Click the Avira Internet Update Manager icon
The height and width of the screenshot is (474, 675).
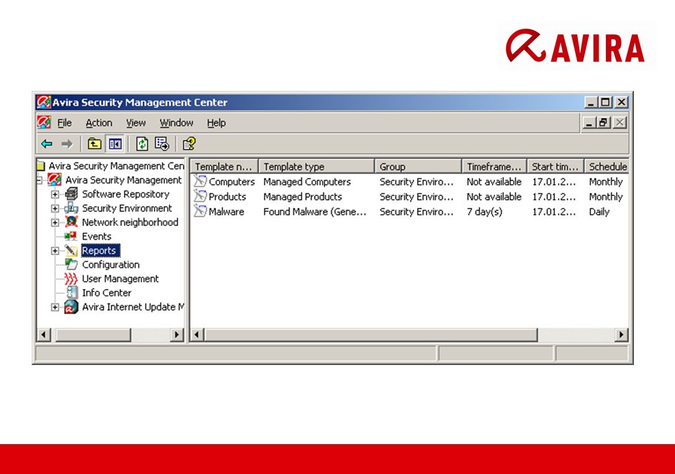click(x=71, y=307)
